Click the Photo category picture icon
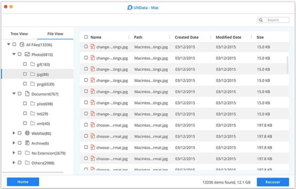 [x=27, y=54]
